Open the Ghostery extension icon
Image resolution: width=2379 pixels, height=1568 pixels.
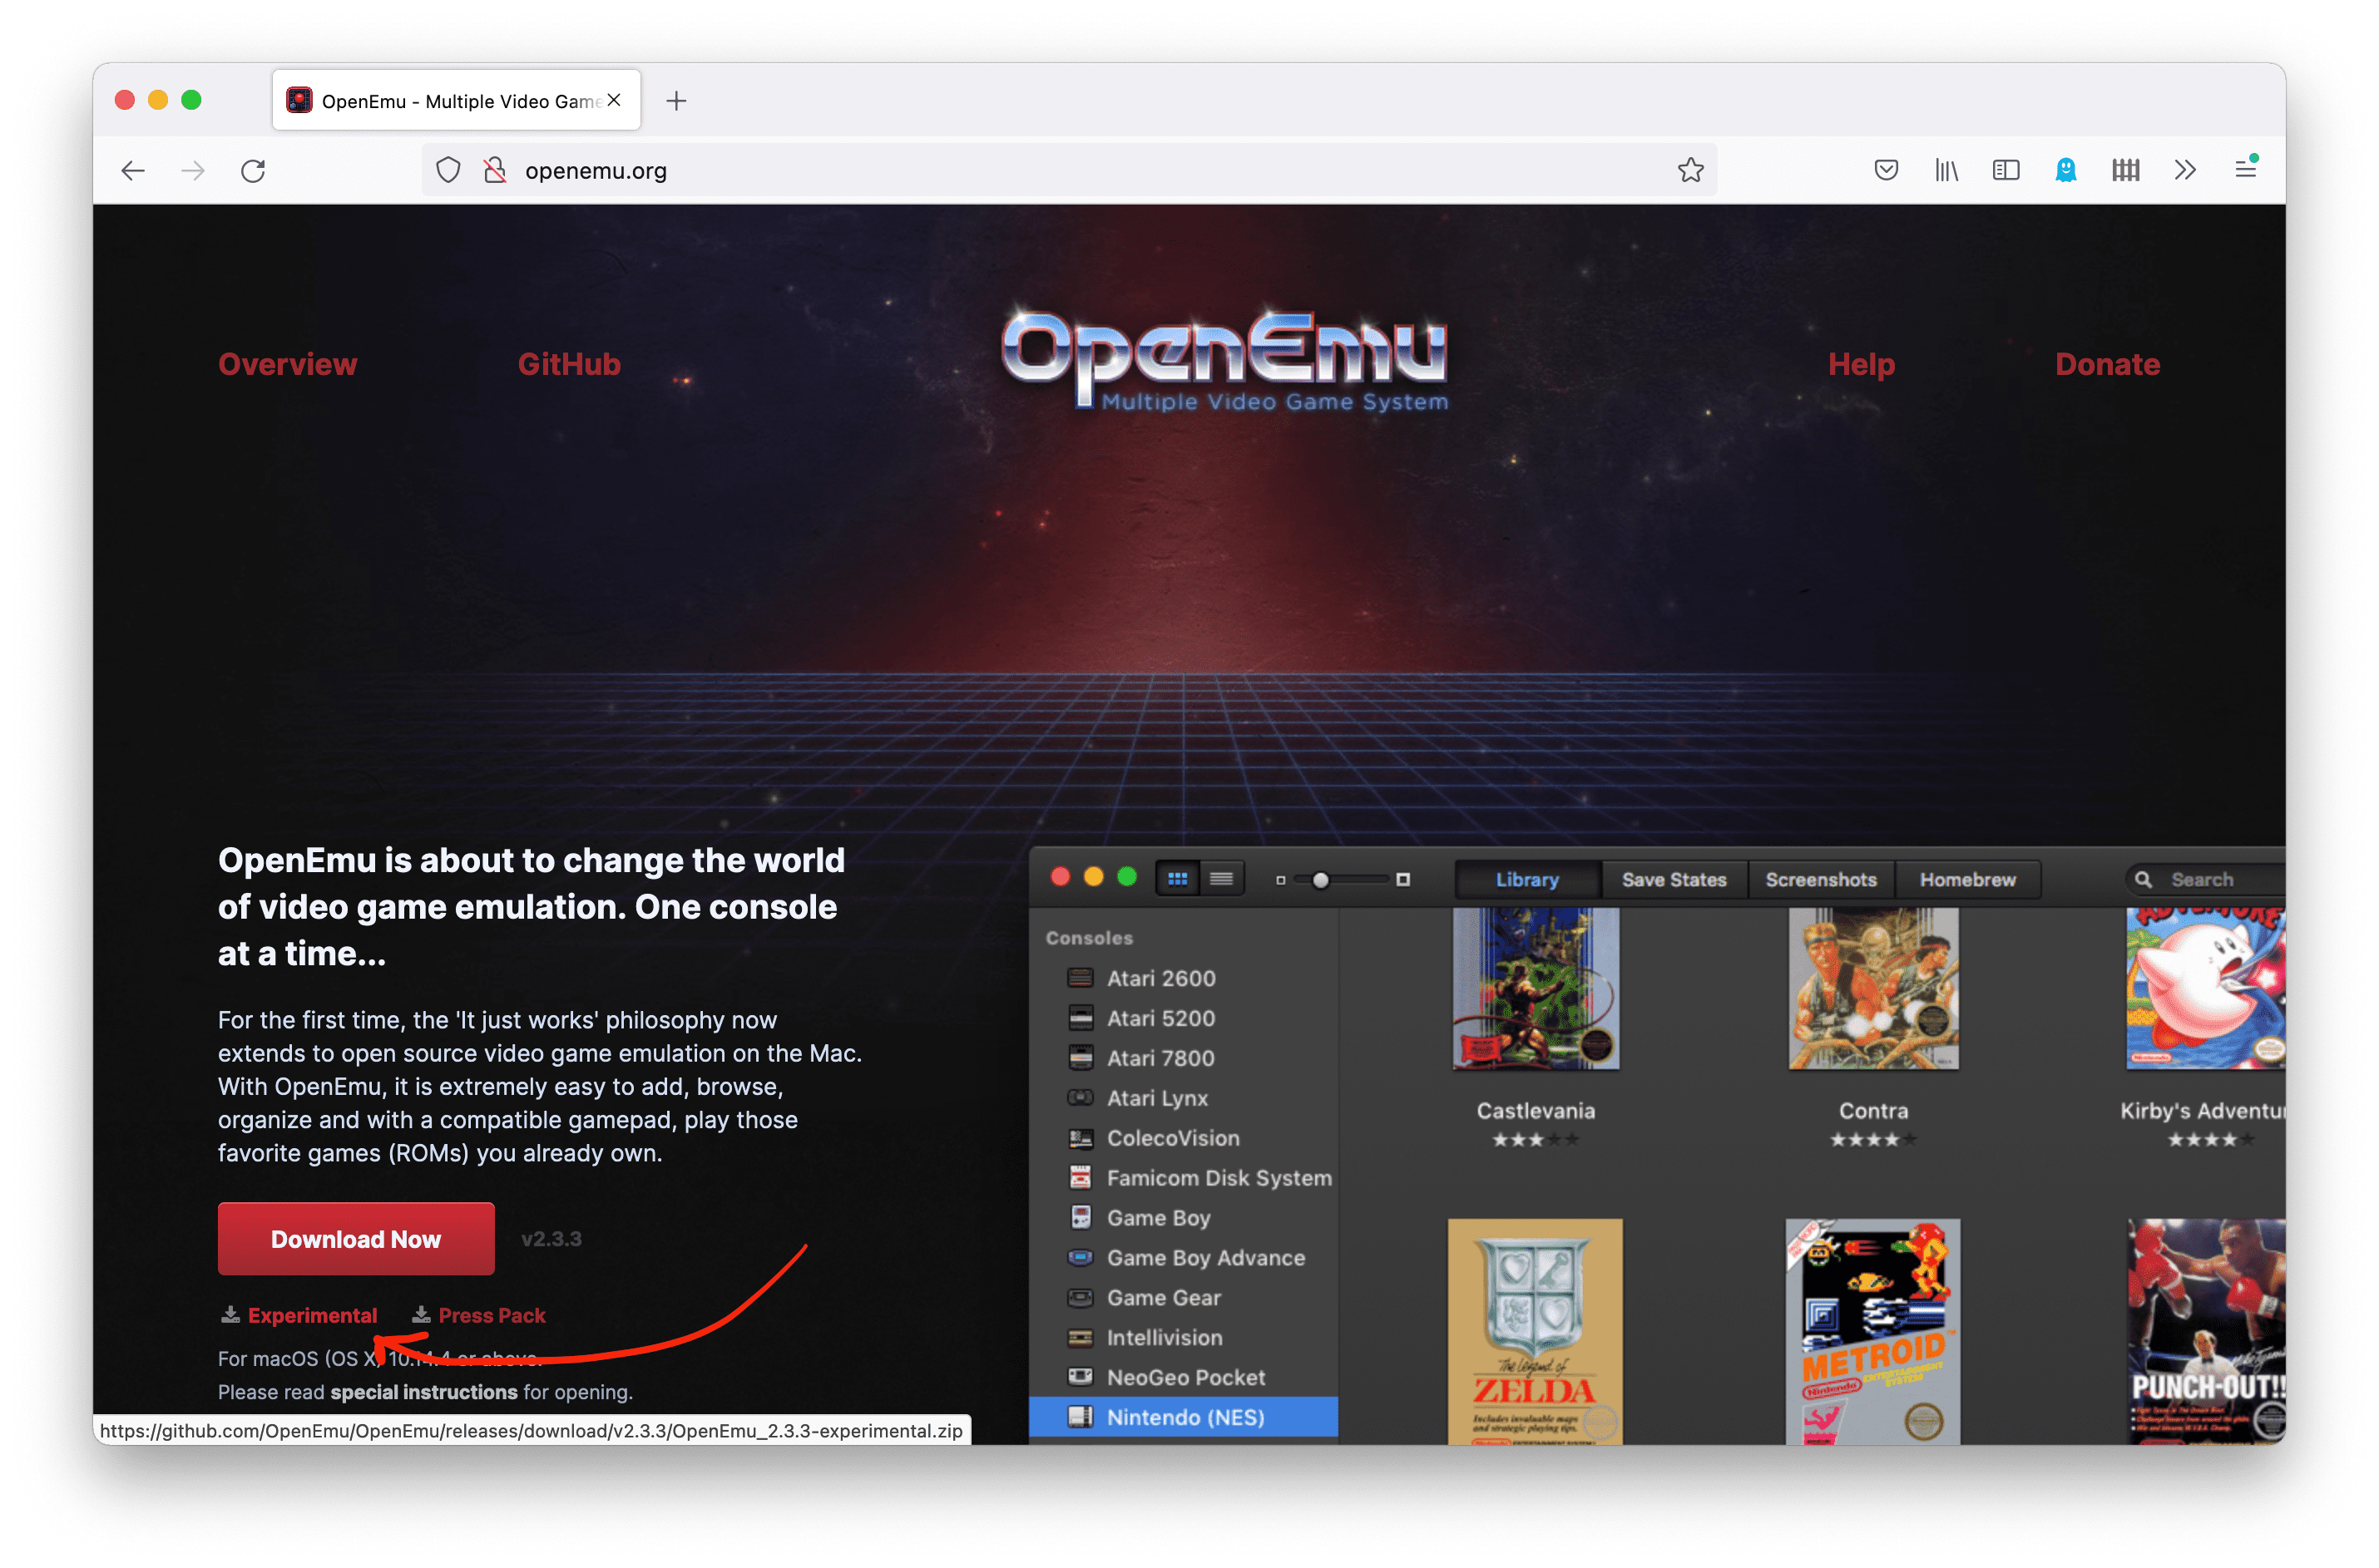pos(2066,170)
